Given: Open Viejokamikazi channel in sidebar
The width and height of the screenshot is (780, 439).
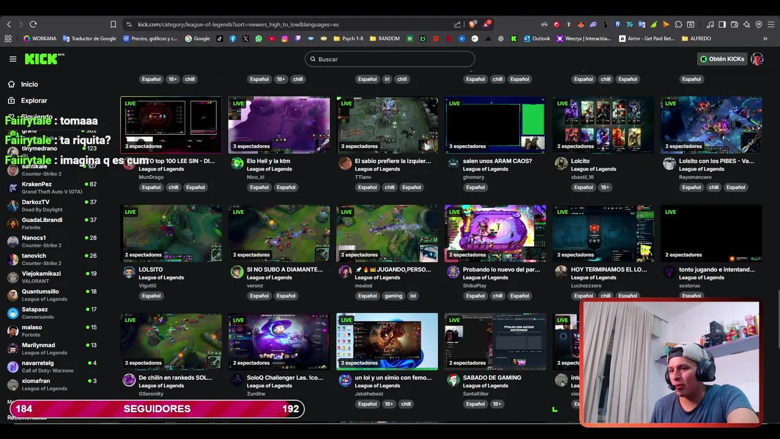Looking at the screenshot, I should 52,277.
